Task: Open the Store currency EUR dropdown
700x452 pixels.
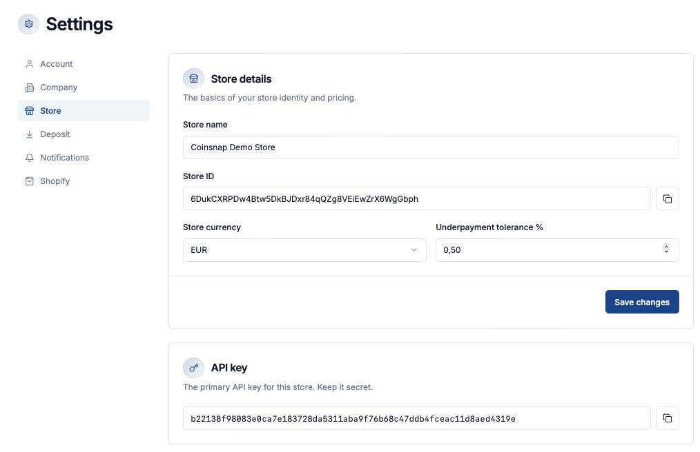Action: click(304, 250)
